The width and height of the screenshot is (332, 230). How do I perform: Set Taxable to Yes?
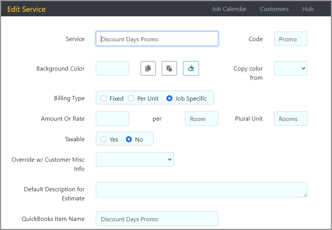click(x=103, y=139)
